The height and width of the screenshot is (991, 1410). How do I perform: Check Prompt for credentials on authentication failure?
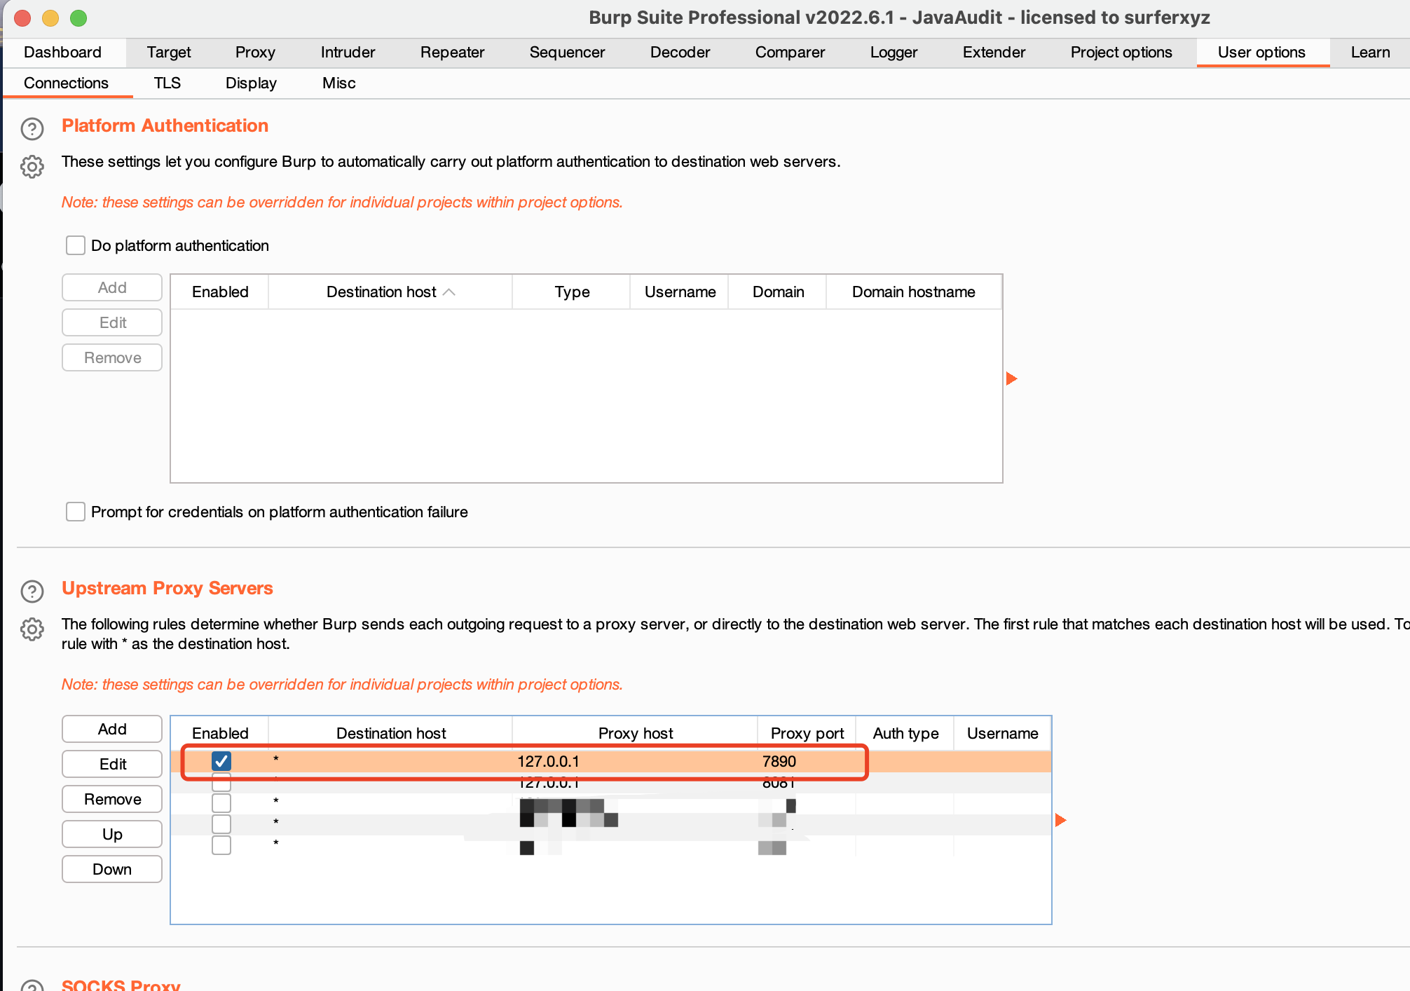[75, 512]
